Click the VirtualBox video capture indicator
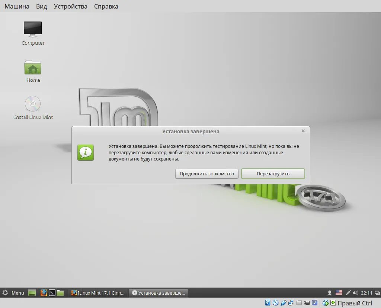The width and height of the screenshot is (381, 308). tap(307, 303)
